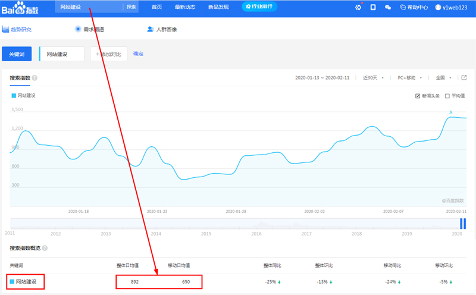Expand the PC+移动 source dropdown

(x=409, y=78)
